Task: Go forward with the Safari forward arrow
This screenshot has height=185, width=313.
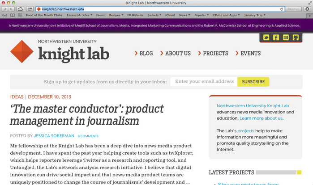Action: (11, 9)
